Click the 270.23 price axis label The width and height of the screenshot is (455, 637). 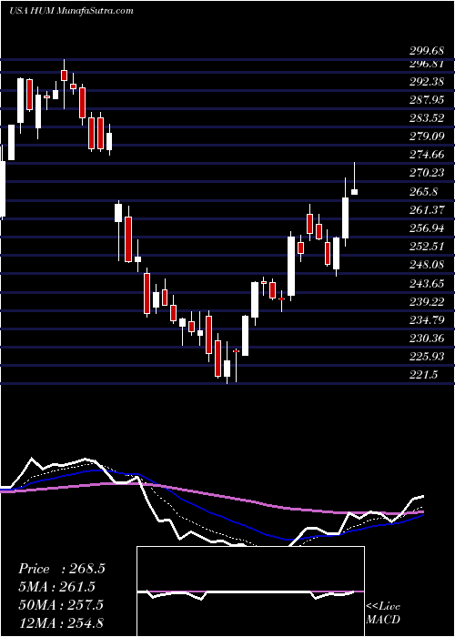point(427,173)
